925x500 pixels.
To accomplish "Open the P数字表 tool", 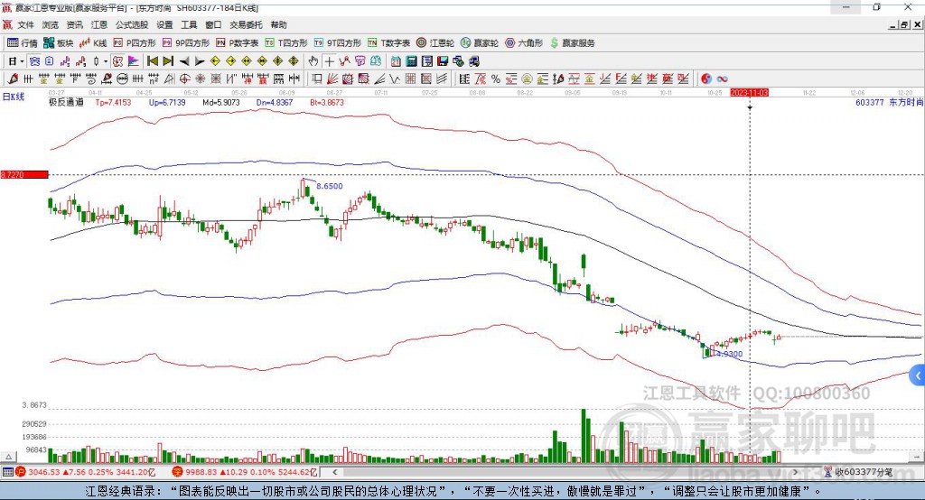I will click(x=238, y=43).
